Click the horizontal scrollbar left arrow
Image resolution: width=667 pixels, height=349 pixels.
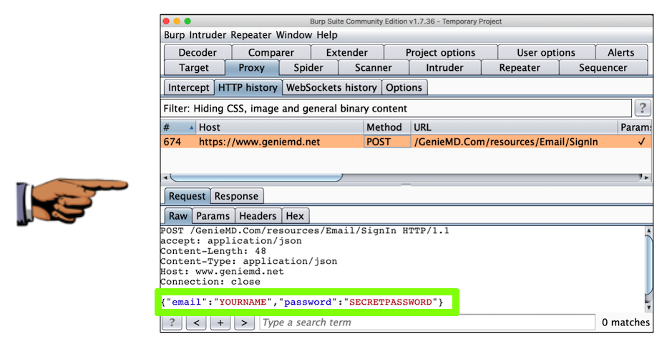click(165, 177)
